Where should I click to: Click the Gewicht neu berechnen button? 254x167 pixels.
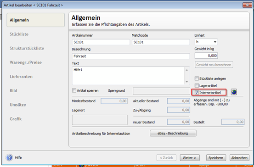pyautogui.click(x=214, y=65)
